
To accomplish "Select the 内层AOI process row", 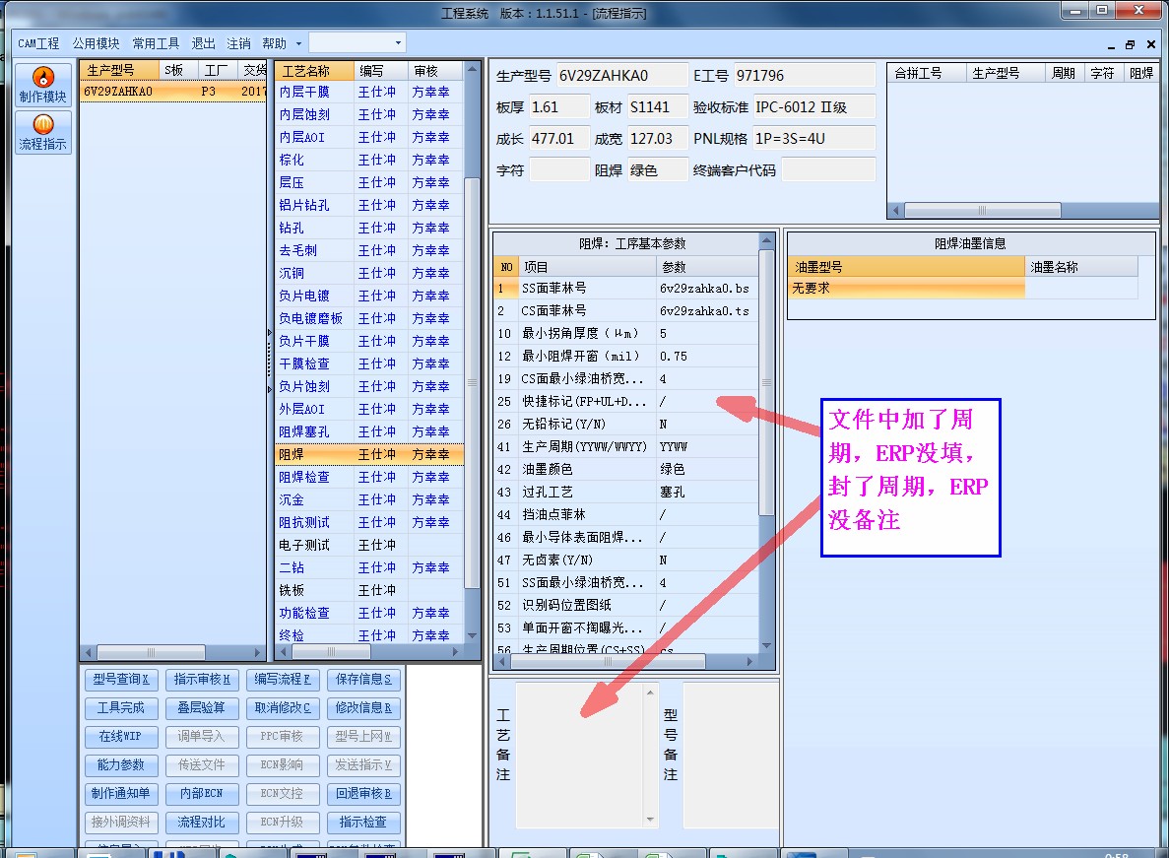I will point(369,137).
